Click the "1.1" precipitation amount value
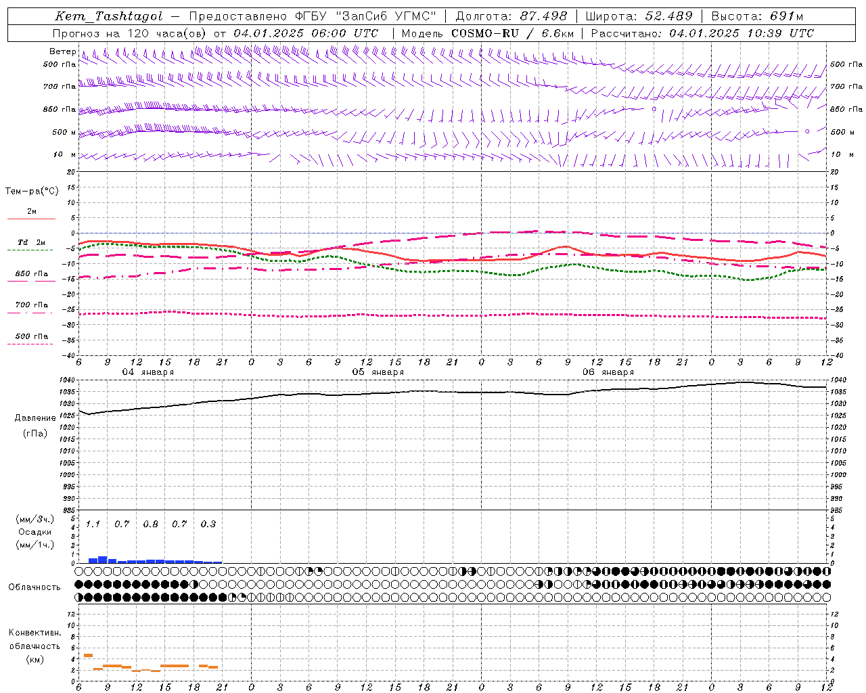The width and height of the screenshot is (866, 693). (93, 524)
